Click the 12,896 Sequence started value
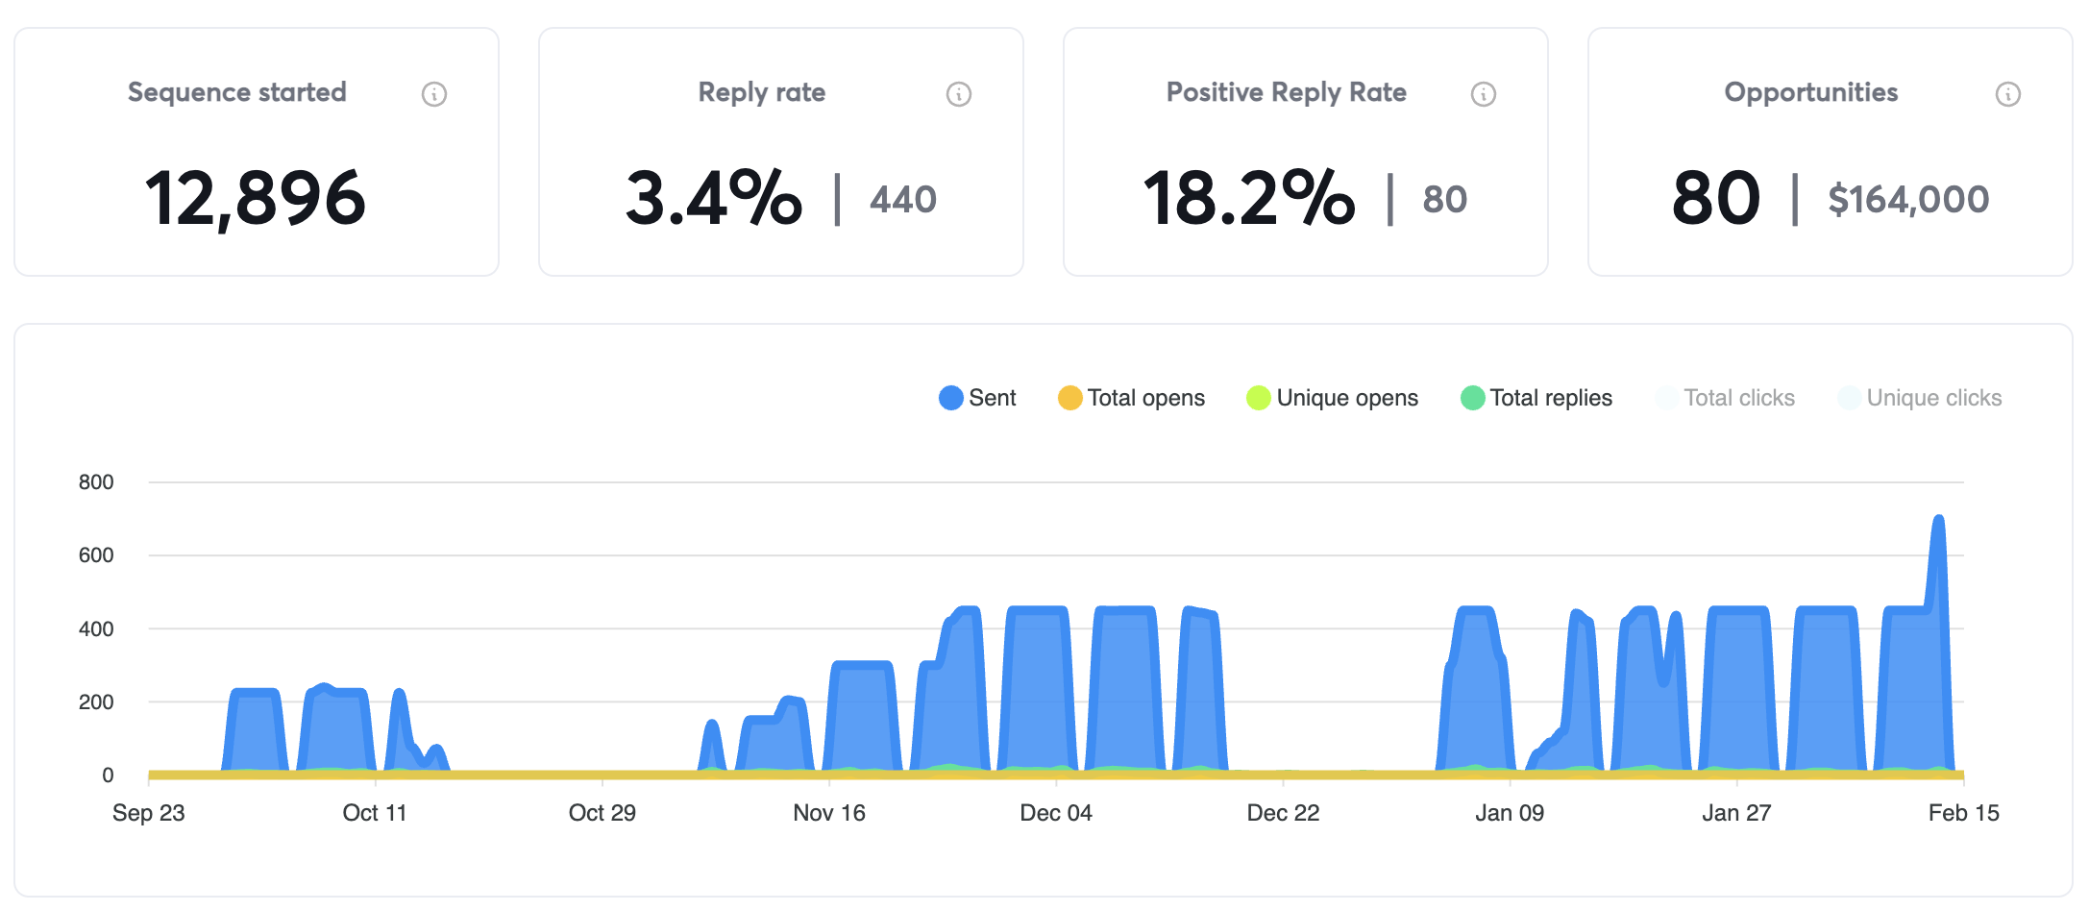 tap(257, 199)
